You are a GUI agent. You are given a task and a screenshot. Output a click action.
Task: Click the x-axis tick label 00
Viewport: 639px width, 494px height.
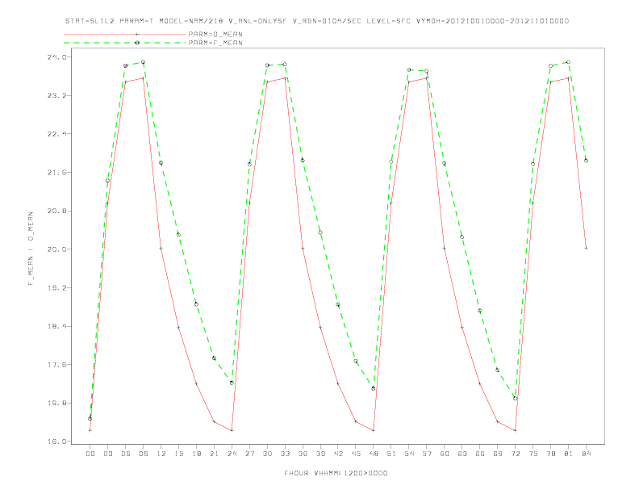[90, 454]
